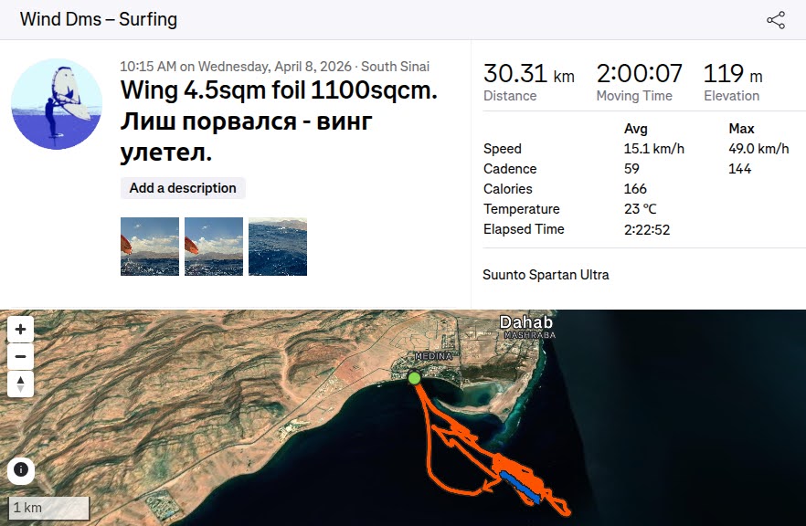806x526 pixels.
Task: Click the 1 km map scale bar
Action: pos(49,508)
